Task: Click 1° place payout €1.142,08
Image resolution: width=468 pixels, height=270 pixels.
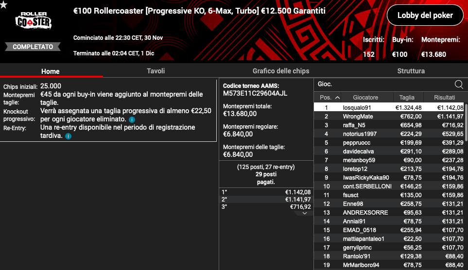Action: coord(266,192)
